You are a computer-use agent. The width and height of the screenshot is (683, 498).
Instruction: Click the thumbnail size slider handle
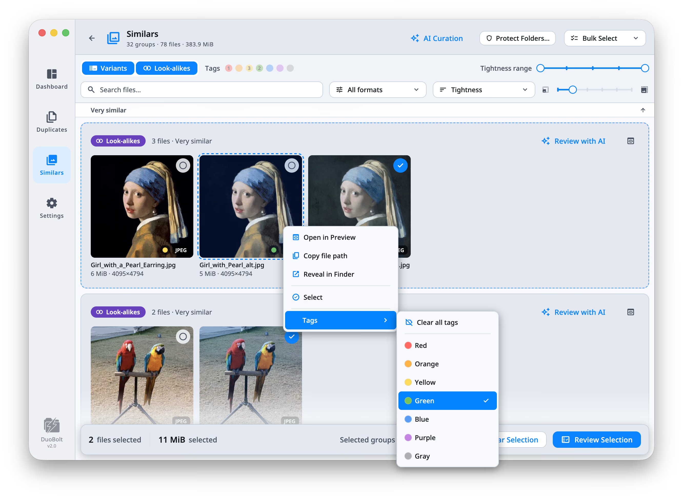click(x=572, y=90)
